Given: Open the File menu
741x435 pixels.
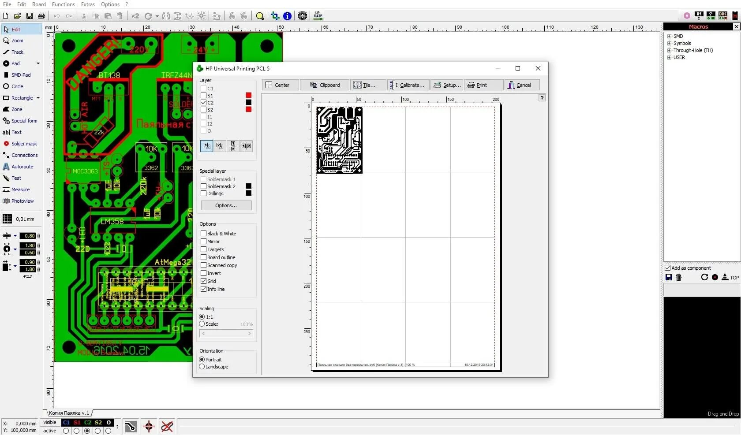Looking at the screenshot, I should (x=7, y=4).
